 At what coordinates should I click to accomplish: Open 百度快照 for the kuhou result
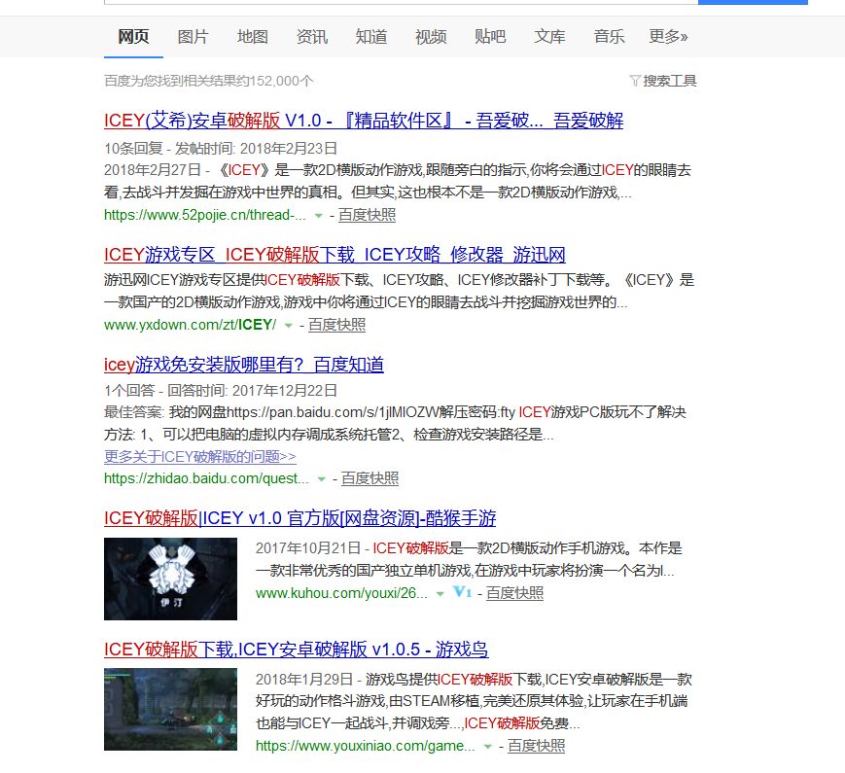click(x=514, y=593)
